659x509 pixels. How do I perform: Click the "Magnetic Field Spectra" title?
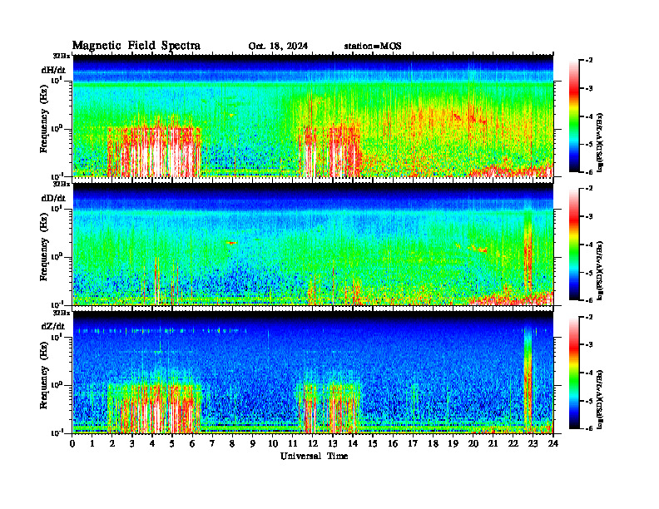pyautogui.click(x=136, y=46)
